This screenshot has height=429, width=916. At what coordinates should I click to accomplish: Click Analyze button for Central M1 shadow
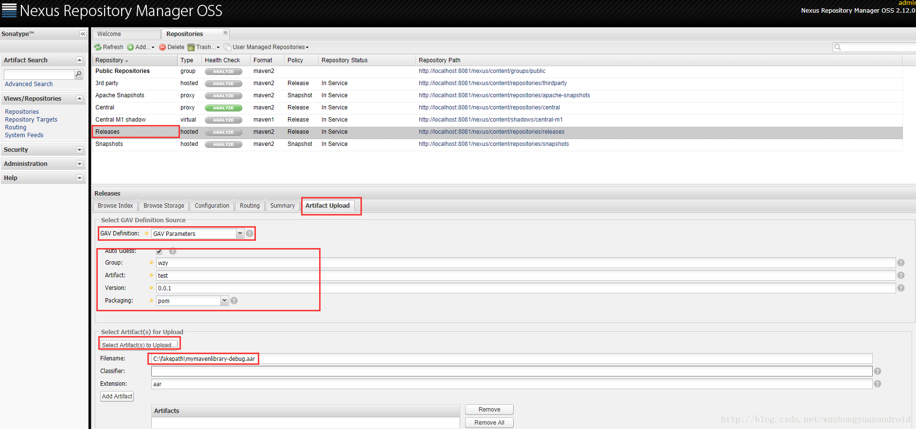coord(223,120)
